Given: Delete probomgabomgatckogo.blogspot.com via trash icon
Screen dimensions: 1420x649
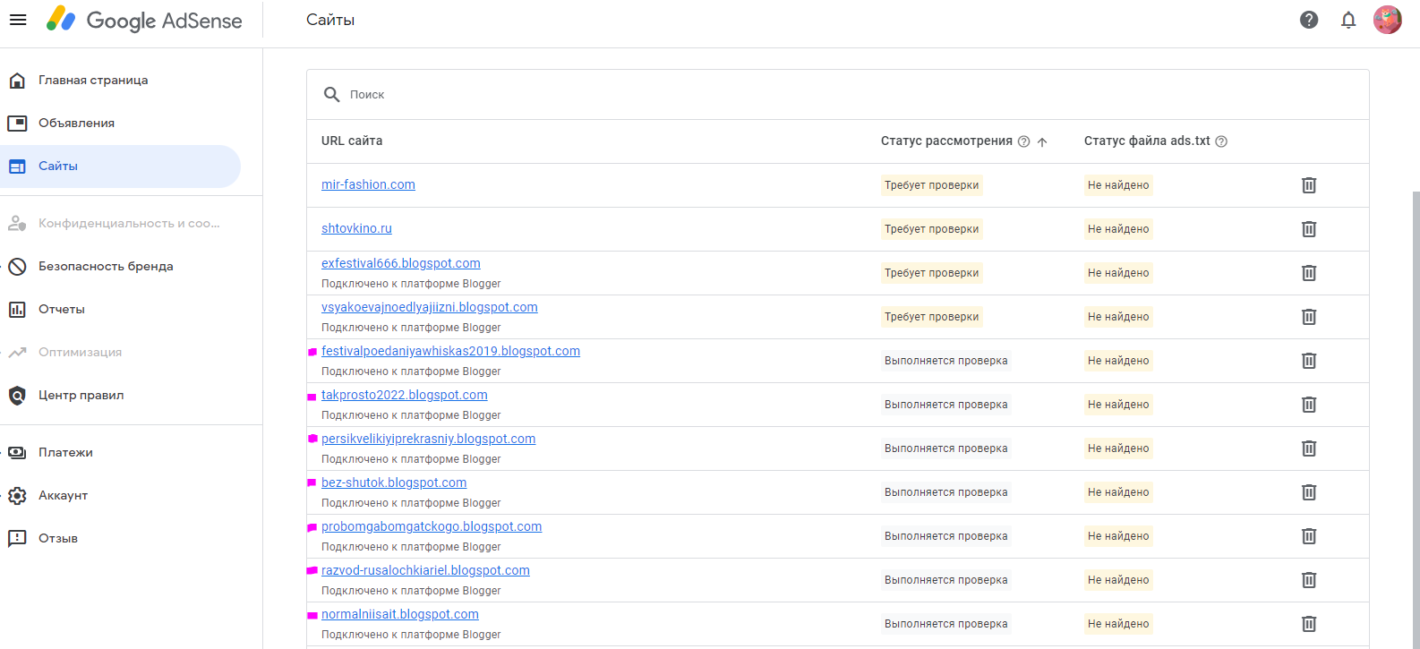Looking at the screenshot, I should 1309,536.
